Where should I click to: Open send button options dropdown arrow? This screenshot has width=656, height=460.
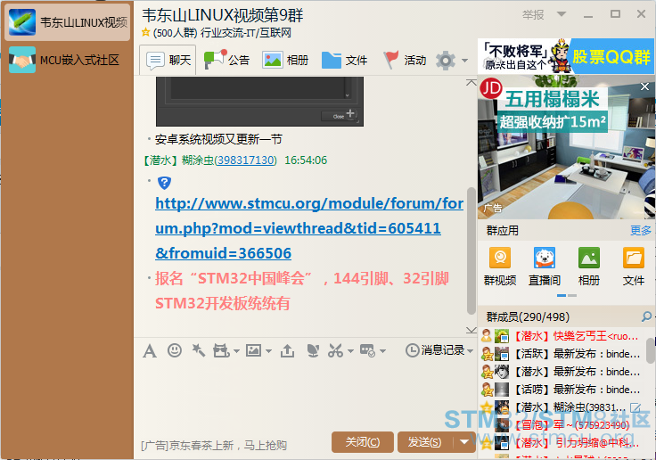[x=464, y=442]
